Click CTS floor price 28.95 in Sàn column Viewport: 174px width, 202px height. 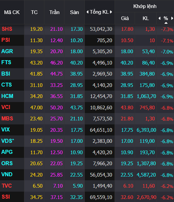point(76,85)
